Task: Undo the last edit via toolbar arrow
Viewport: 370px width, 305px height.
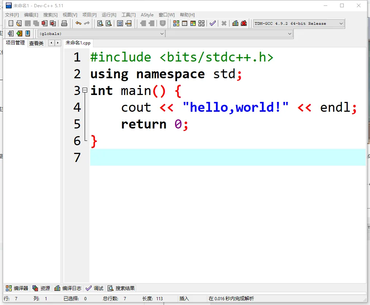Action: [78, 23]
